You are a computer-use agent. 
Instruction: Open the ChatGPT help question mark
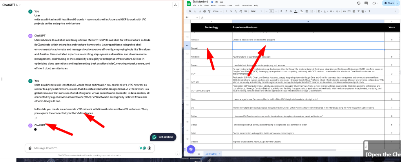point(177,154)
